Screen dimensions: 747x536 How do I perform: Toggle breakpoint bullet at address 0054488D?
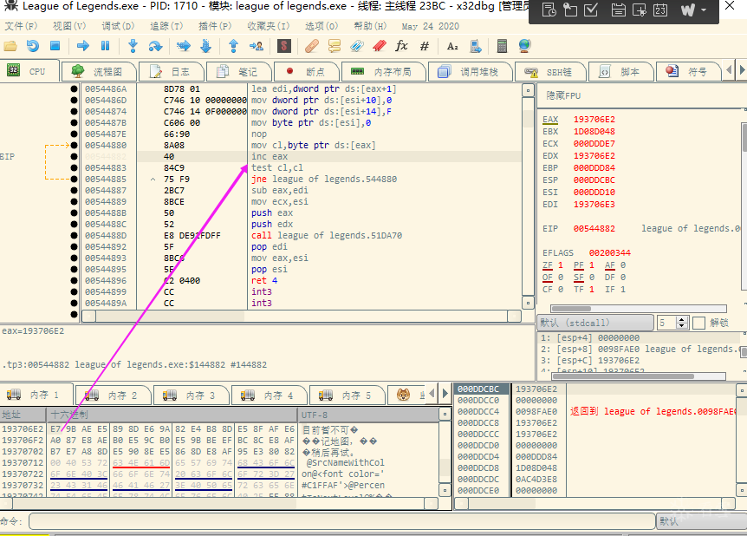pos(74,235)
